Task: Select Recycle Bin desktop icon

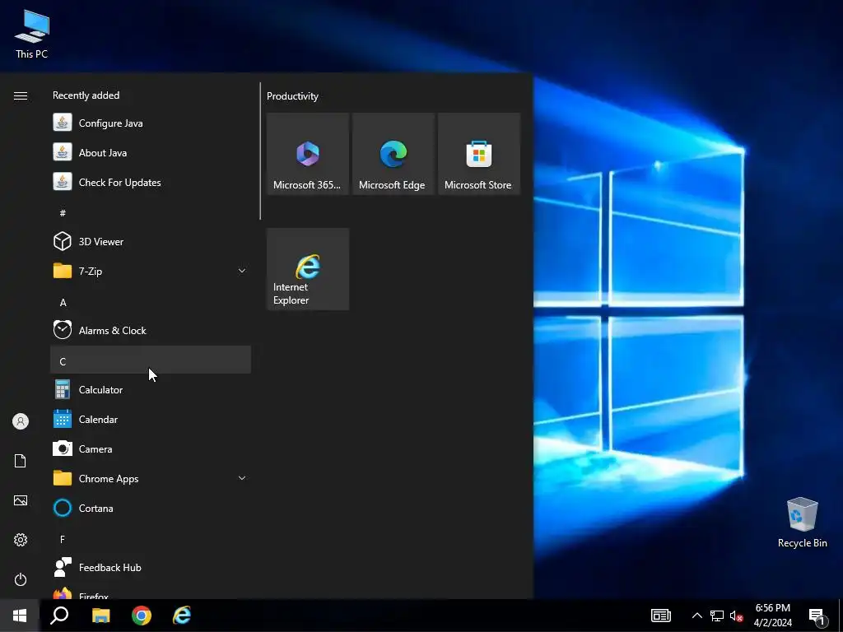Action: pyautogui.click(x=802, y=523)
